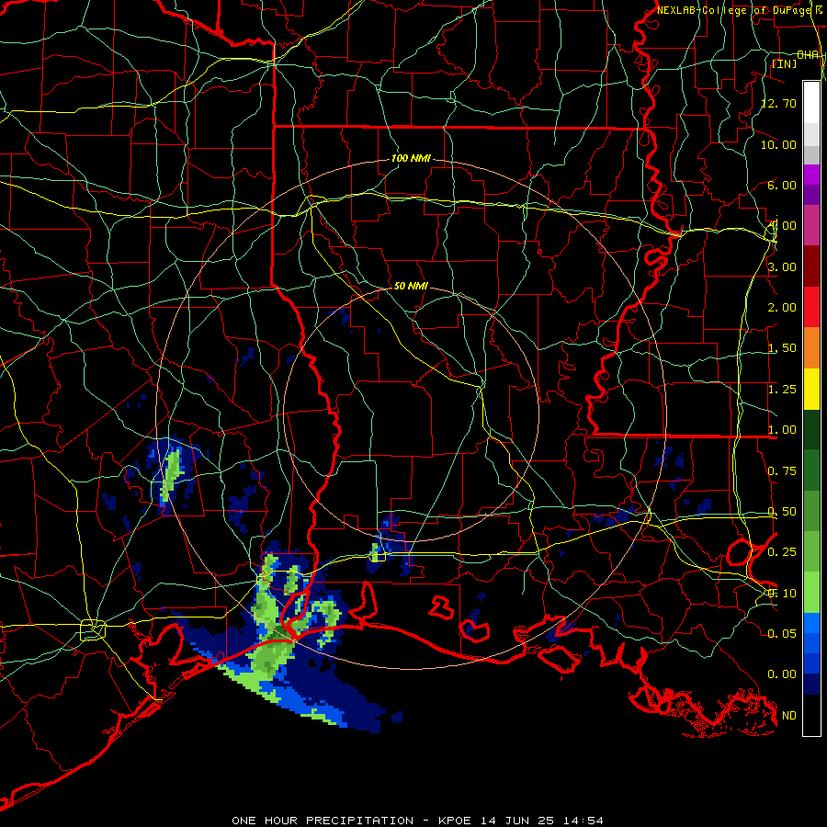
Task: Click the 1.00 legend value
Action: coord(782,430)
